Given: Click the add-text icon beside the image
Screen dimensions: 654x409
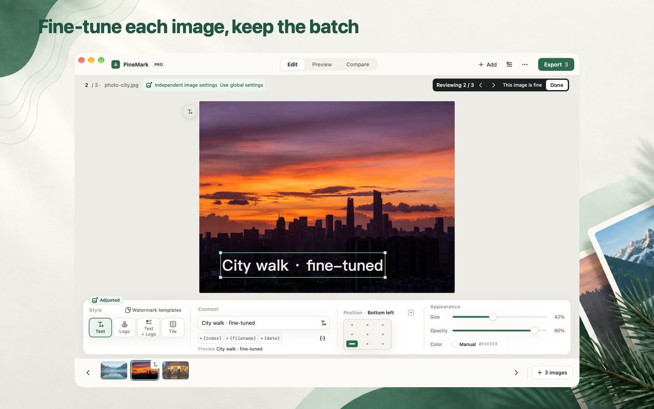Looking at the screenshot, I should (190, 112).
